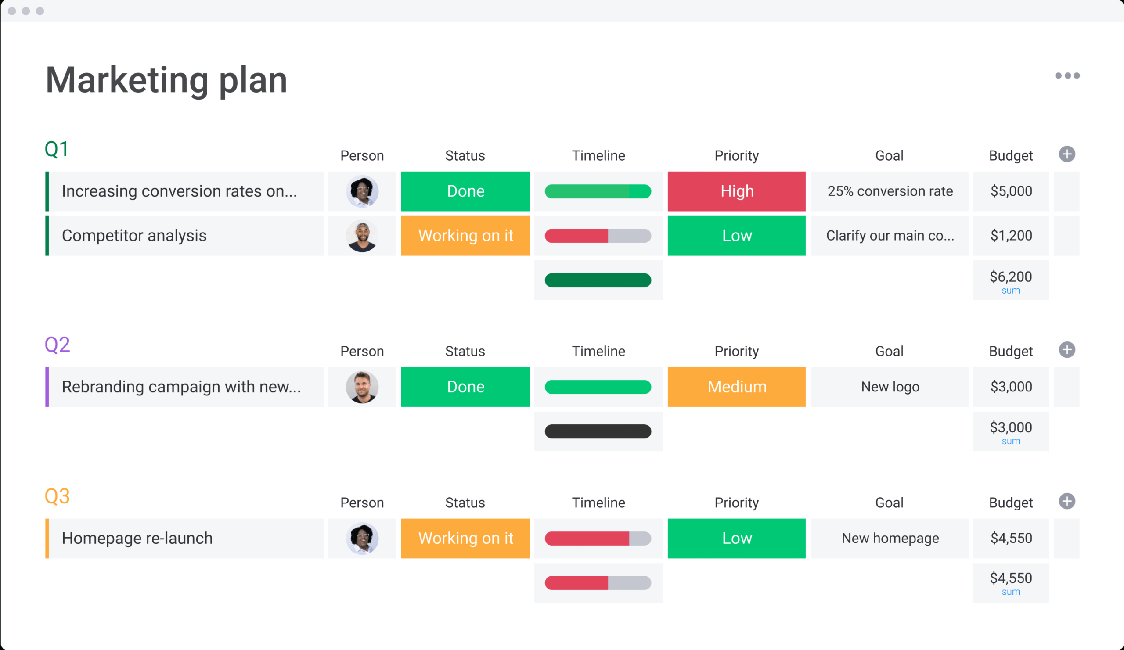This screenshot has height=650, width=1124.
Task: Toggle priority on Homepage re-launch row
Action: click(x=737, y=536)
